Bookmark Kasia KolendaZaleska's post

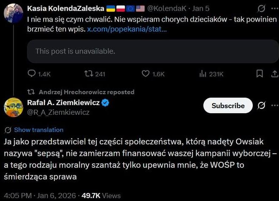point(260,74)
